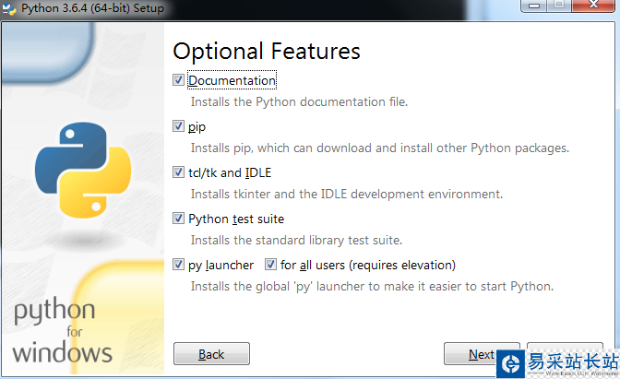Uncheck the Python test suite checkbox

point(178,219)
